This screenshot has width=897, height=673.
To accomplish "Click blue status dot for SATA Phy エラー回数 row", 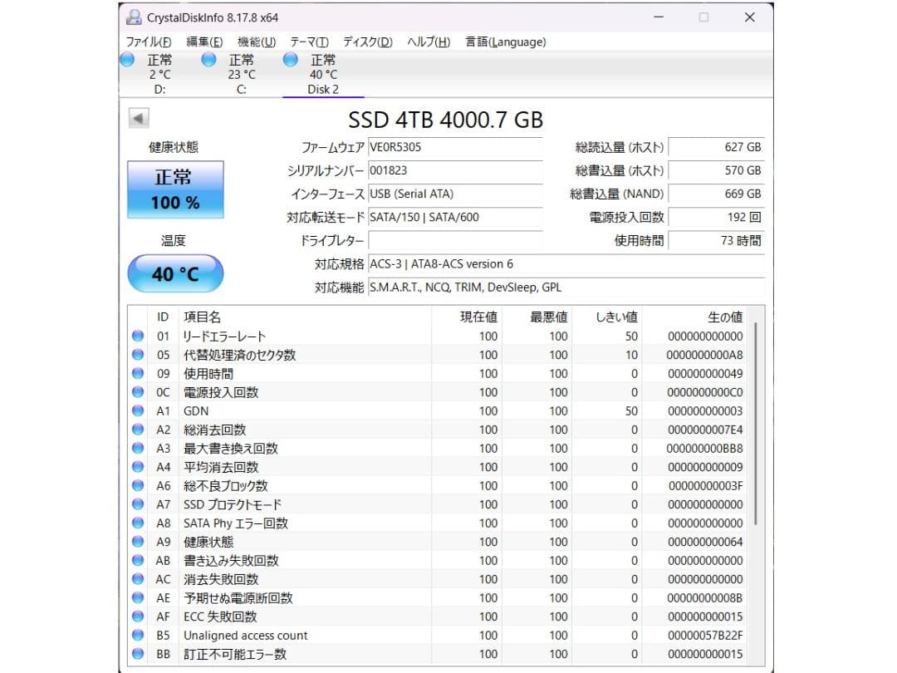I will point(138,523).
